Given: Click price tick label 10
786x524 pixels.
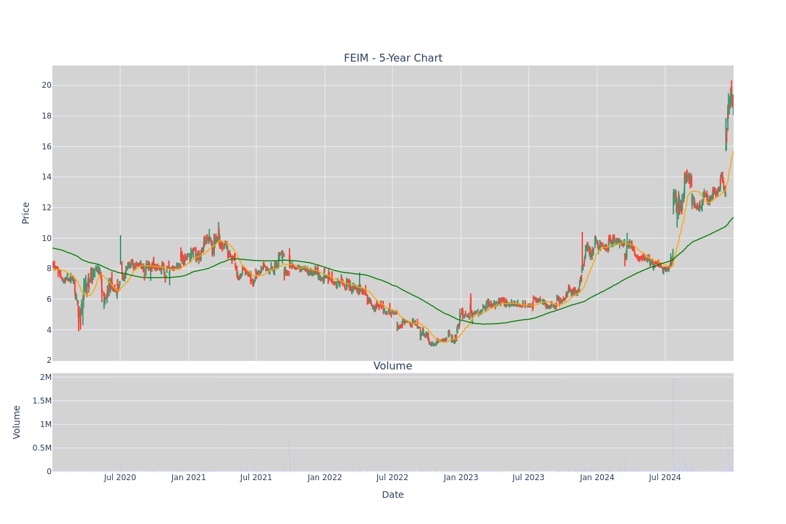Looking at the screenshot, I should (47, 238).
